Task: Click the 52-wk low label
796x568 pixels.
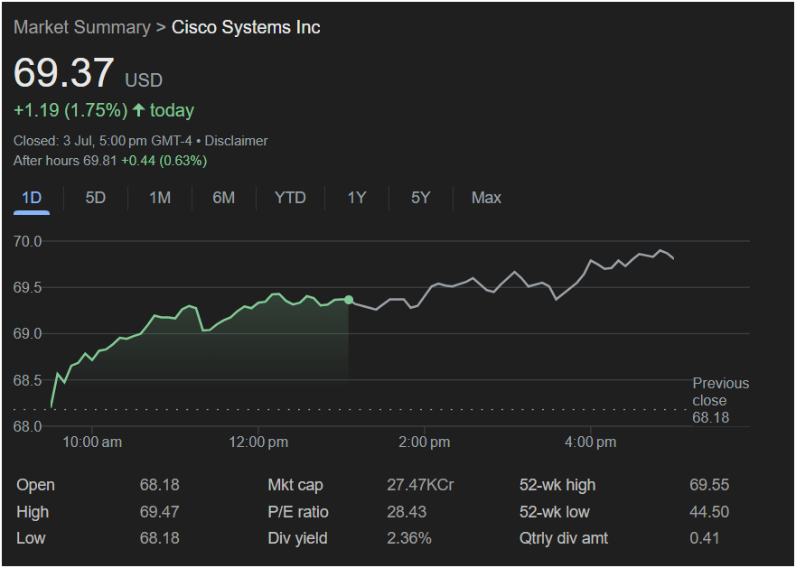Action: tap(555, 512)
